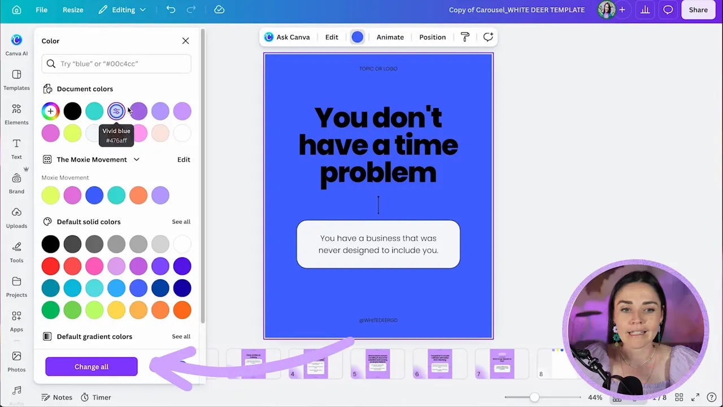Click the Share button
Image resolution: width=723 pixels, height=407 pixels.
[698, 10]
